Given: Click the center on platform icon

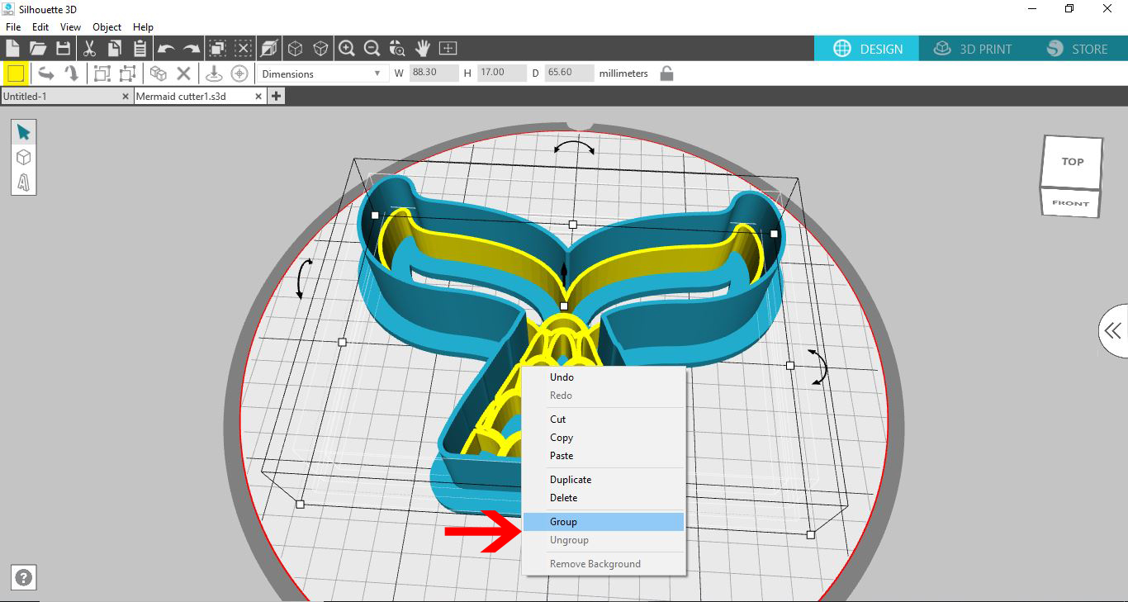Looking at the screenshot, I should point(239,73).
